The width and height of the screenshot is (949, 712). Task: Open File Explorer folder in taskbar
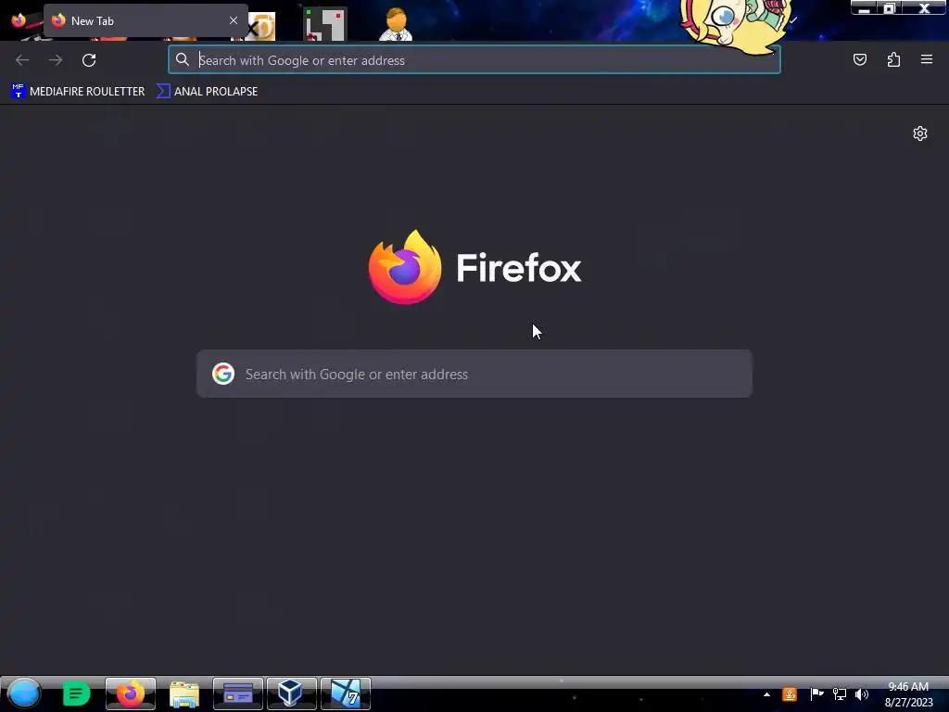184,693
